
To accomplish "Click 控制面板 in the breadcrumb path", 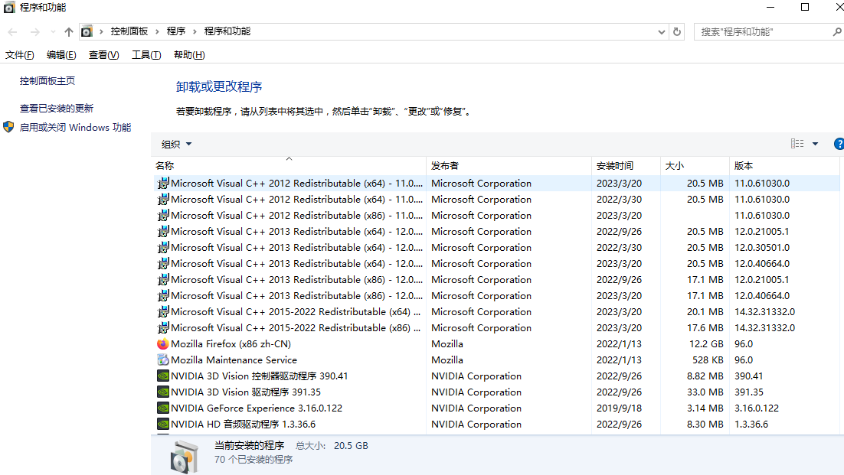I will tap(129, 31).
